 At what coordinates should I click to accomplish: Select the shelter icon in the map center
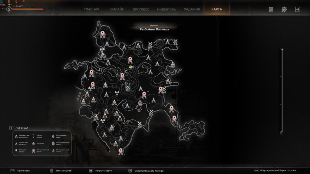127,89
